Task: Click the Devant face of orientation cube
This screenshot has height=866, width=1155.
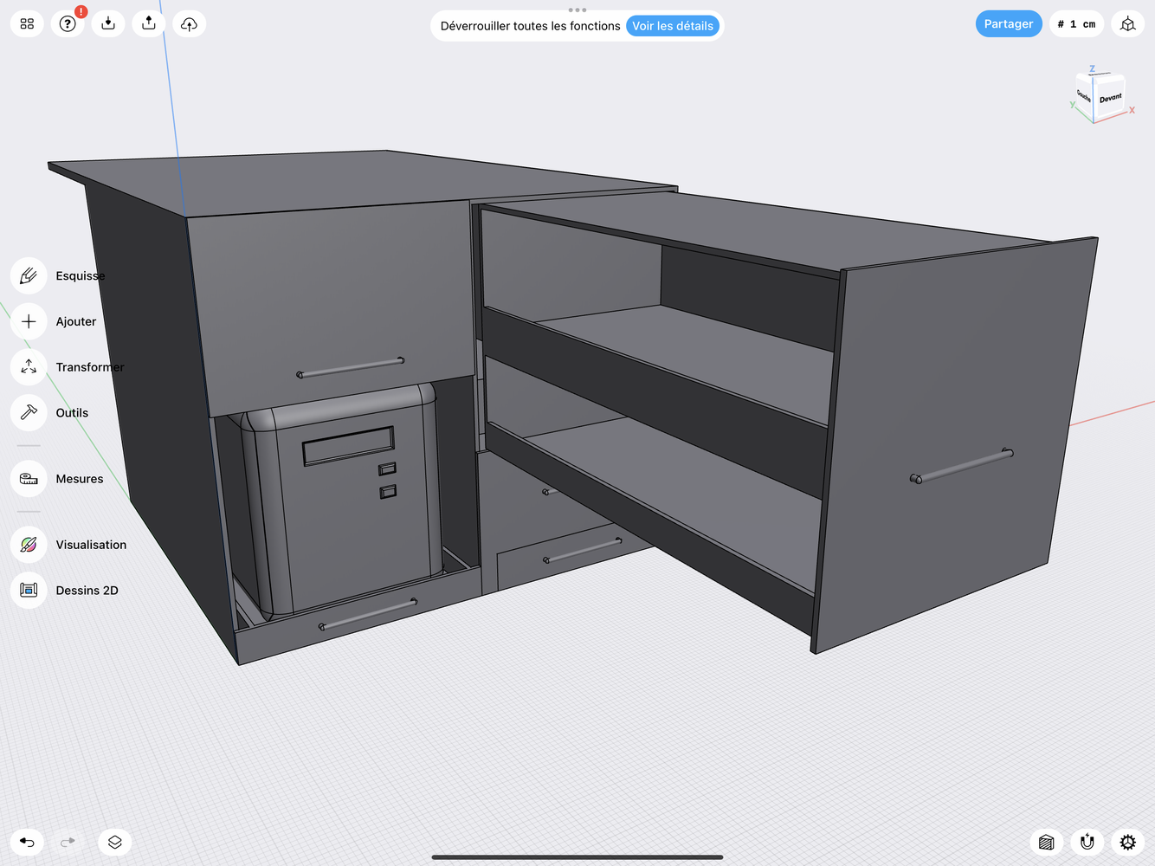Action: [1110, 99]
